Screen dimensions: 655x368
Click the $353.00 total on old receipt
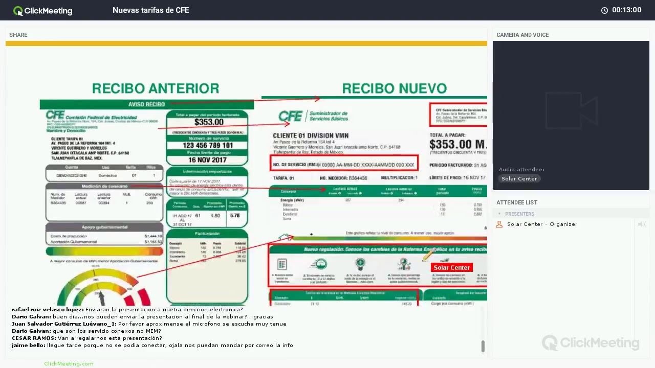209,122
